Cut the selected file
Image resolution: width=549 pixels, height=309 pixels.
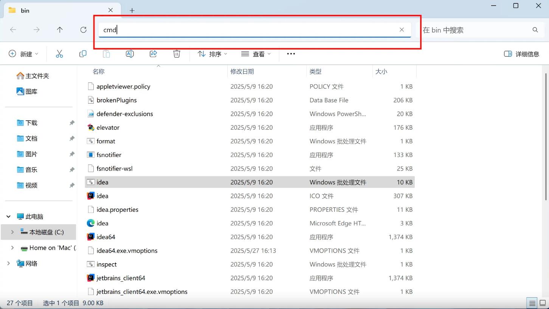coord(59,54)
